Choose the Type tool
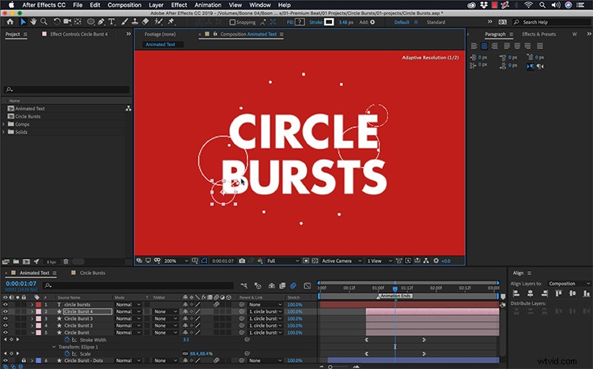 coord(111,21)
